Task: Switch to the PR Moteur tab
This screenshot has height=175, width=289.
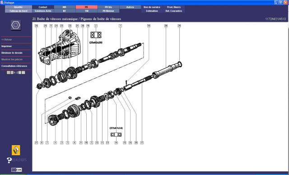Action: pyautogui.click(x=108, y=11)
